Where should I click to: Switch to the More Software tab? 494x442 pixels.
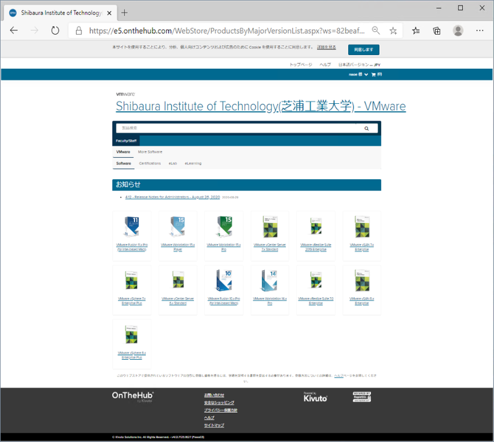point(150,151)
